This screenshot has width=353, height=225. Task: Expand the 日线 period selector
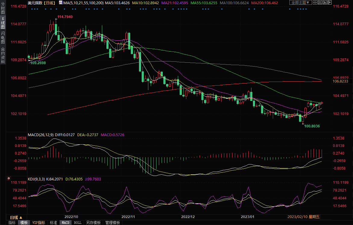(x=16, y=217)
